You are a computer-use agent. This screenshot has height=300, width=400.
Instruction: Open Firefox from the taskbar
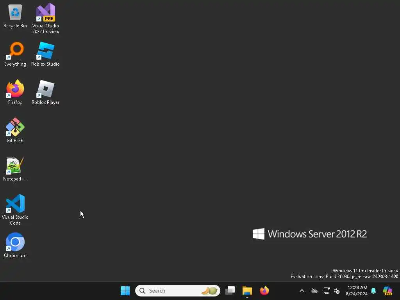(264, 291)
